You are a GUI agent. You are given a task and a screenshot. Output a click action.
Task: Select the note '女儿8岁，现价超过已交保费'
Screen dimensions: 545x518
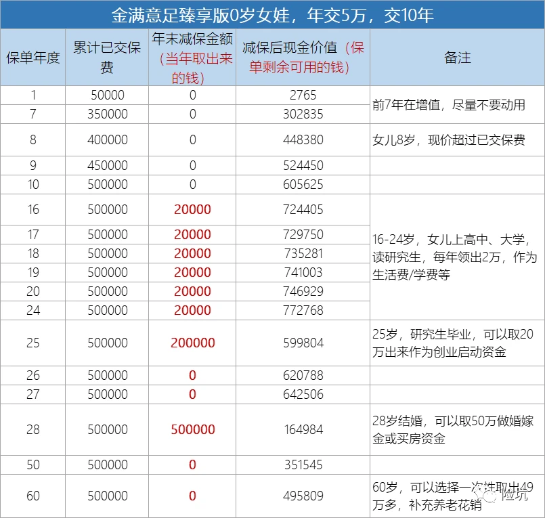(448, 139)
